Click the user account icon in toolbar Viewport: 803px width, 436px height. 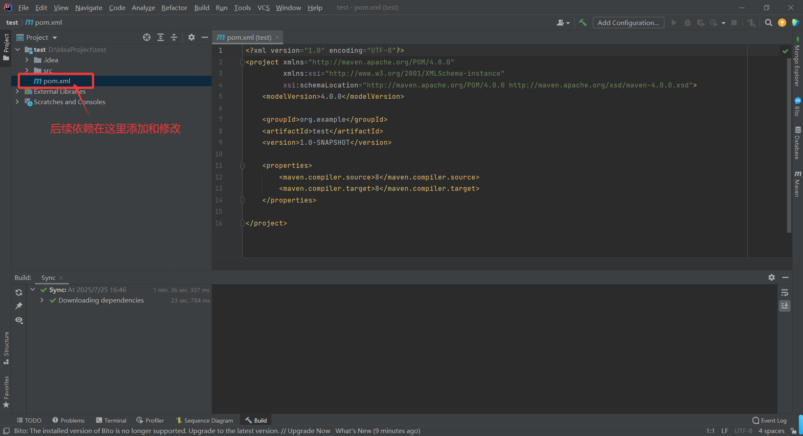(x=563, y=23)
